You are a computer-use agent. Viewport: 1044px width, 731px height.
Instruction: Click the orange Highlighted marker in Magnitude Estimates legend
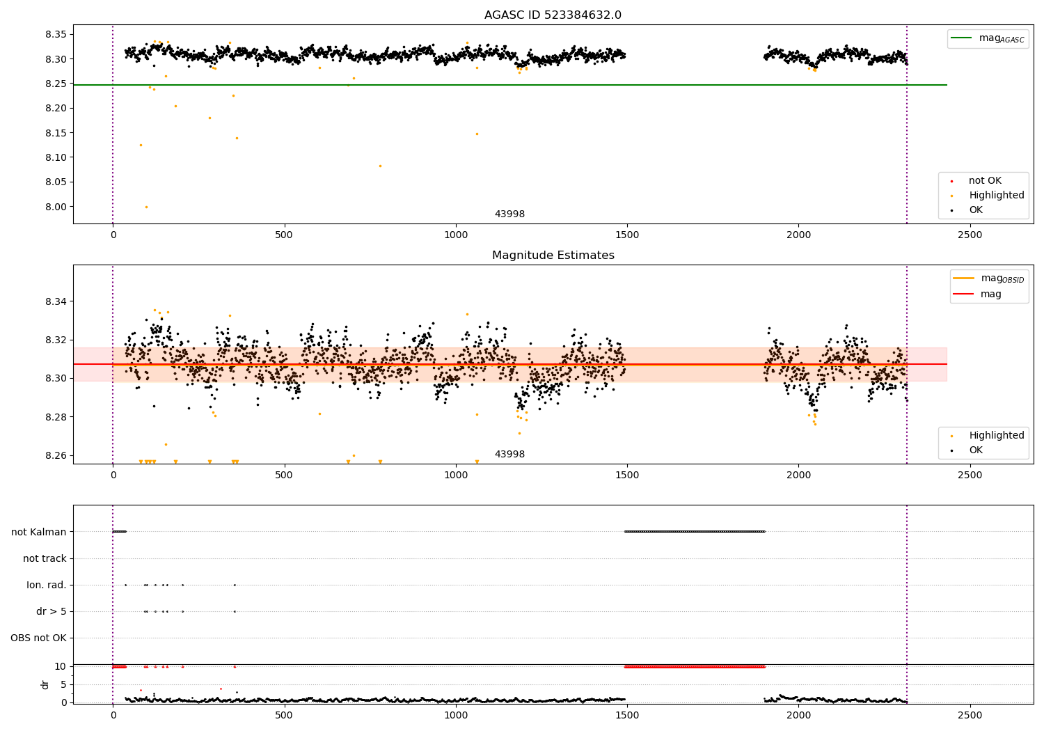pos(952,437)
